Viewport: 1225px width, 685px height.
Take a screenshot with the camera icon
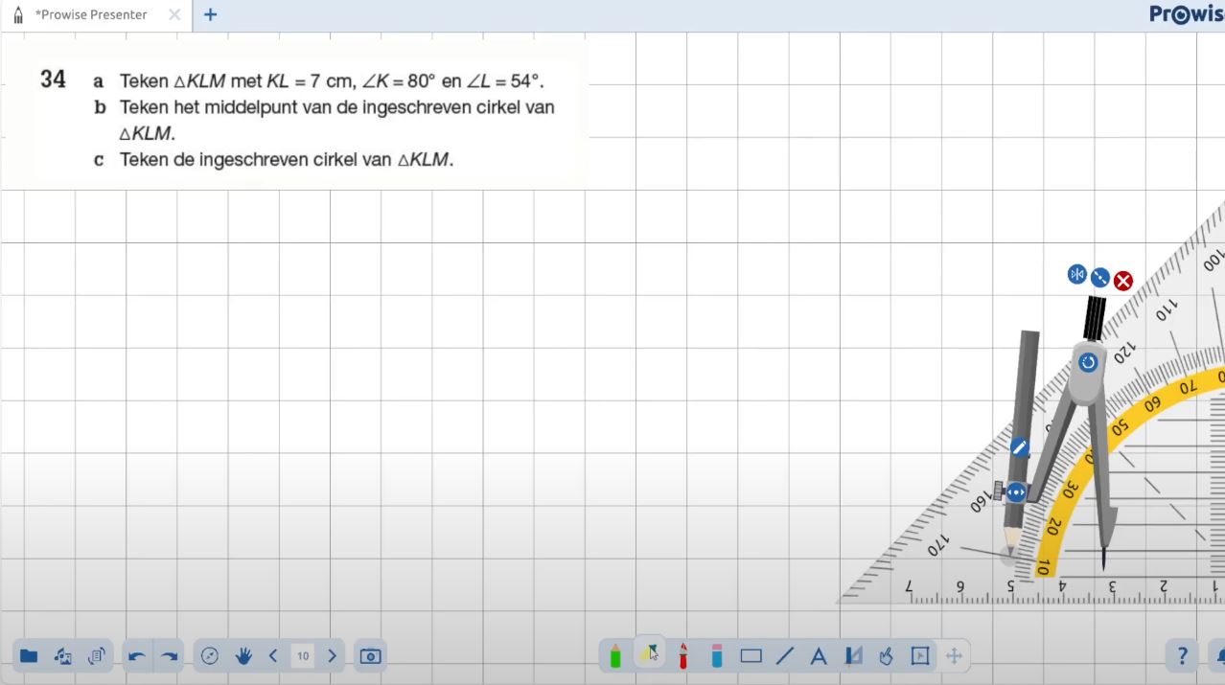tap(370, 656)
